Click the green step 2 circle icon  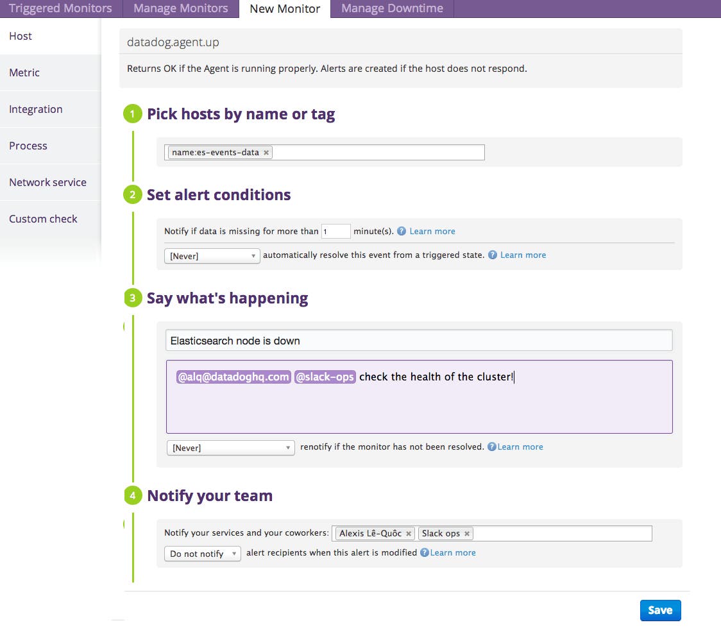132,194
